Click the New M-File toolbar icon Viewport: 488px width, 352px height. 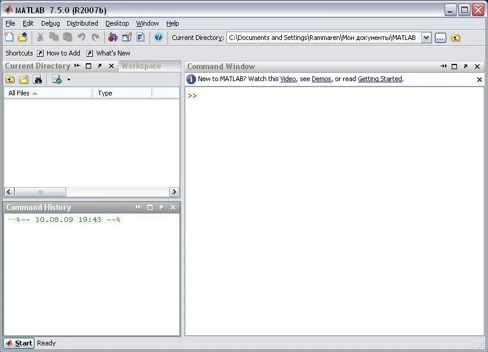tap(9, 38)
